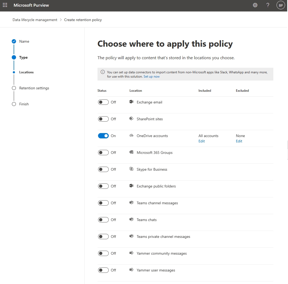Go to the Name wizard step
Viewport: 288px width, 284px height.
point(24,41)
